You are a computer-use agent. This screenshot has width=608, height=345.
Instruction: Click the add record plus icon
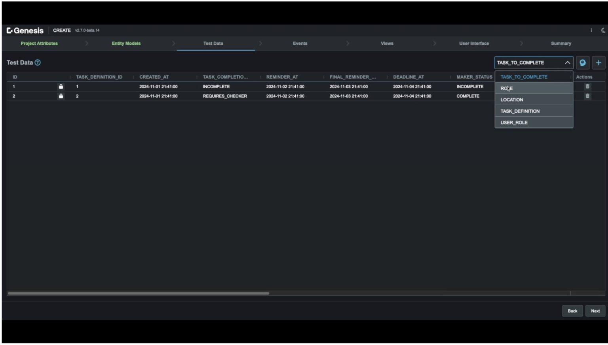[x=598, y=63]
